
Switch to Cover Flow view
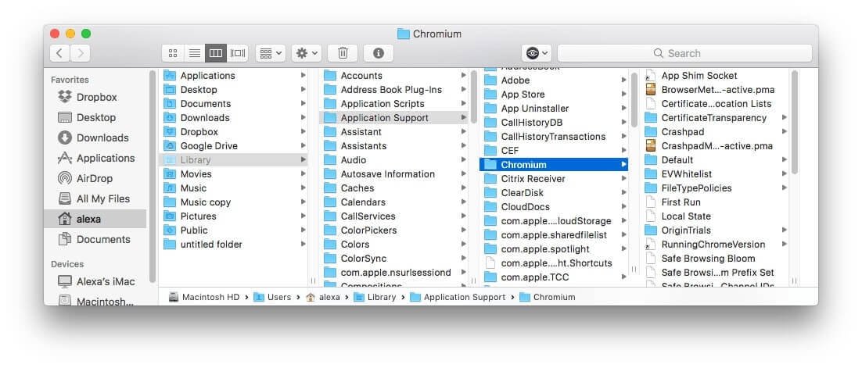238,53
